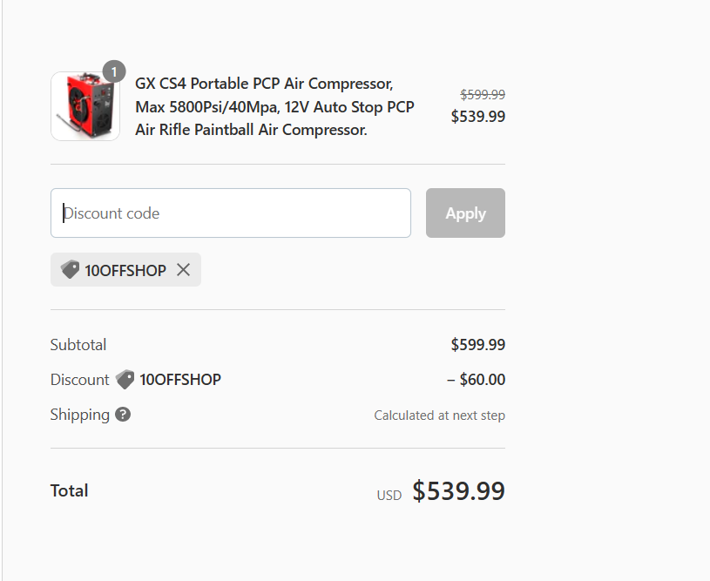The image size is (710, 581).
Task: Click the quantity badge on the product image
Action: click(x=113, y=71)
